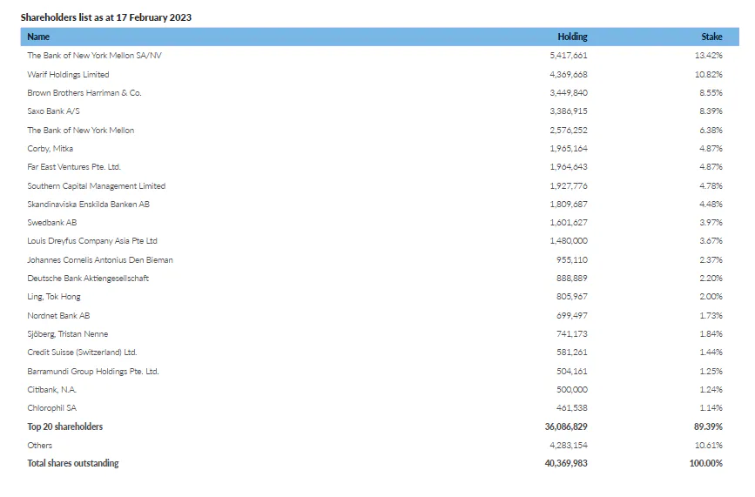The height and width of the screenshot is (497, 755).
Task: Click on Warif Holdings Limited
Action: point(69,75)
